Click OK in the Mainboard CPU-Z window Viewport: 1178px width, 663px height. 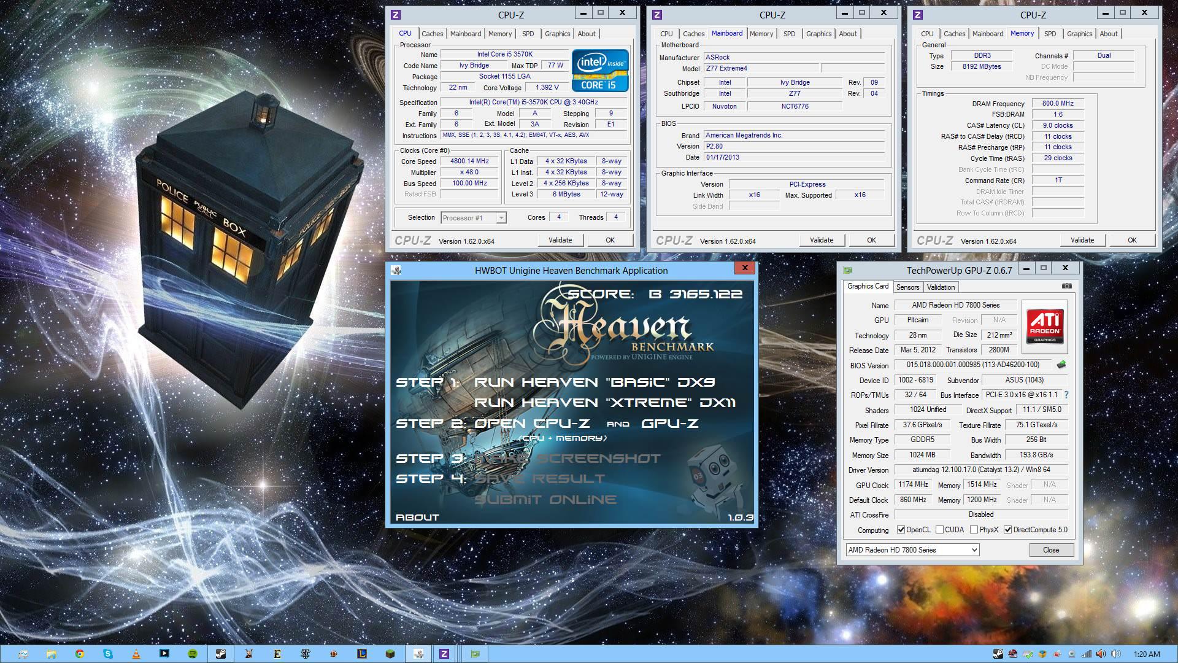[871, 240]
